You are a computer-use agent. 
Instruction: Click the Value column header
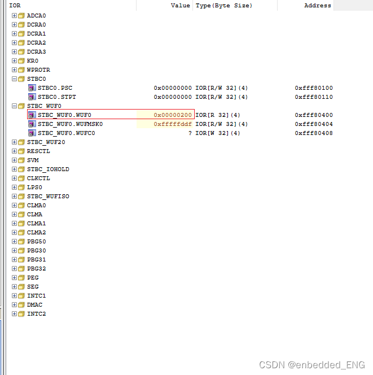click(x=164, y=5)
